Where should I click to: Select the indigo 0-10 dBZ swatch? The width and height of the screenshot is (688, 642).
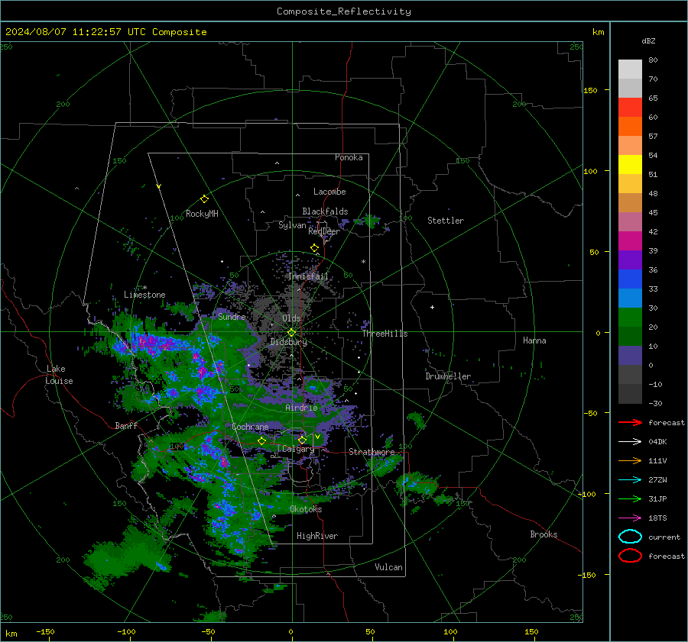click(630, 356)
